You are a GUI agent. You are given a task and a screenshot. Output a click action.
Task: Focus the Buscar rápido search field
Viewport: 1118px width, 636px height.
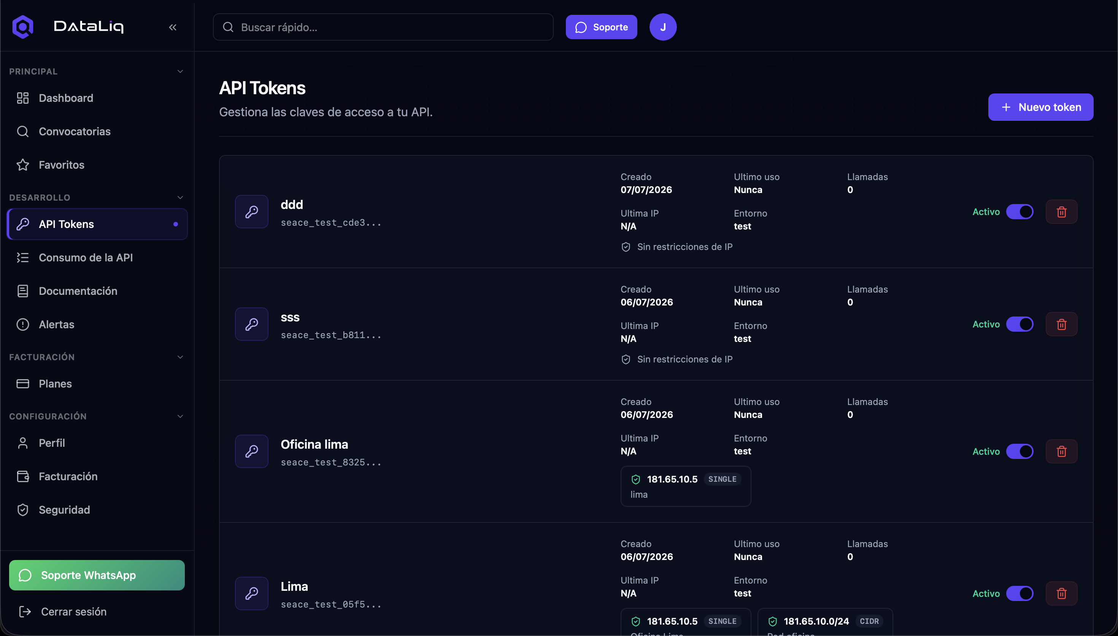[383, 27]
